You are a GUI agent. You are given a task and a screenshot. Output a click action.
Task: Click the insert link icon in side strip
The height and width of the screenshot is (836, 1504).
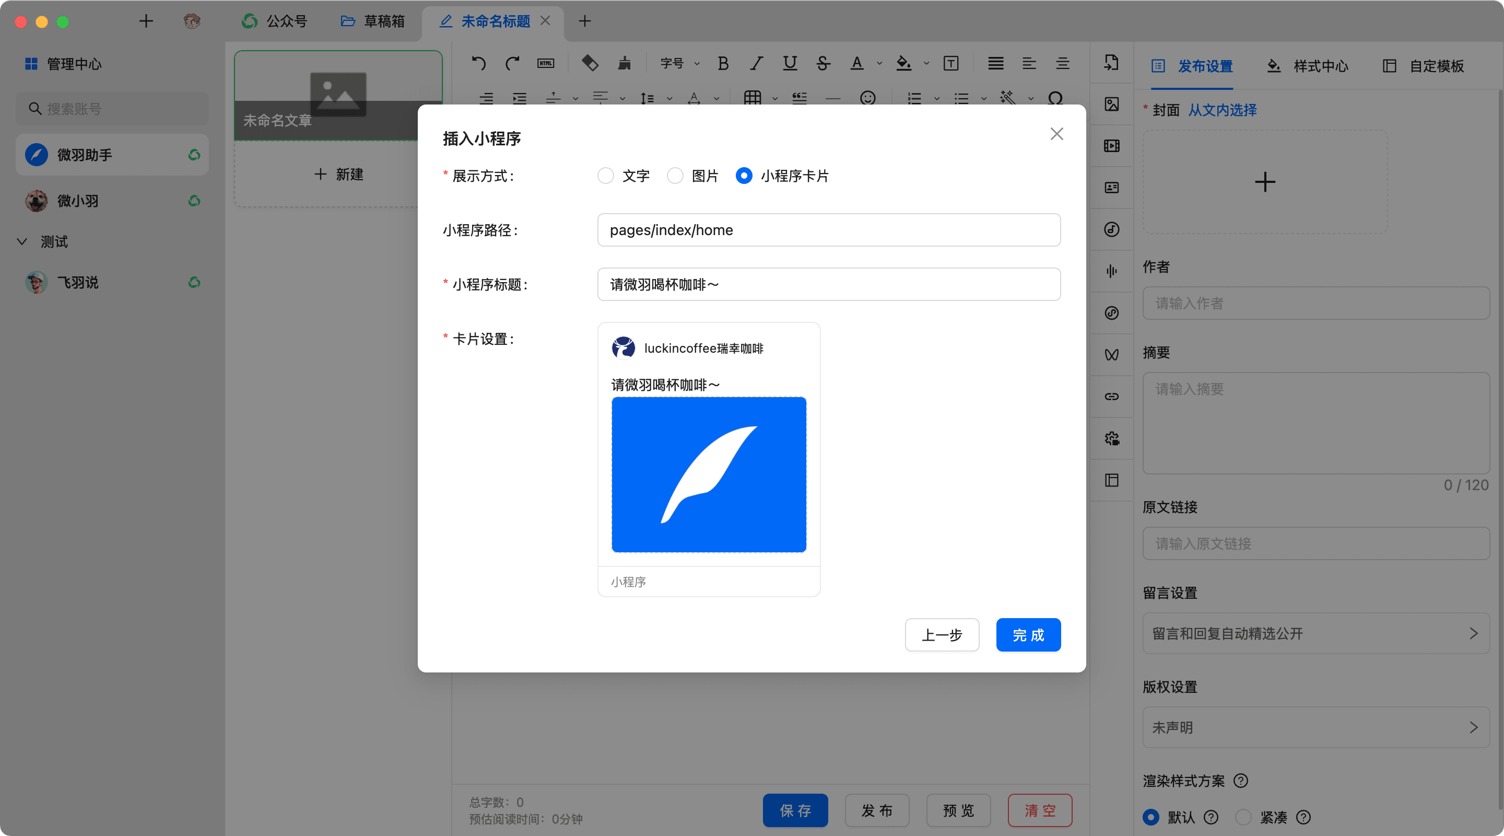tap(1112, 397)
